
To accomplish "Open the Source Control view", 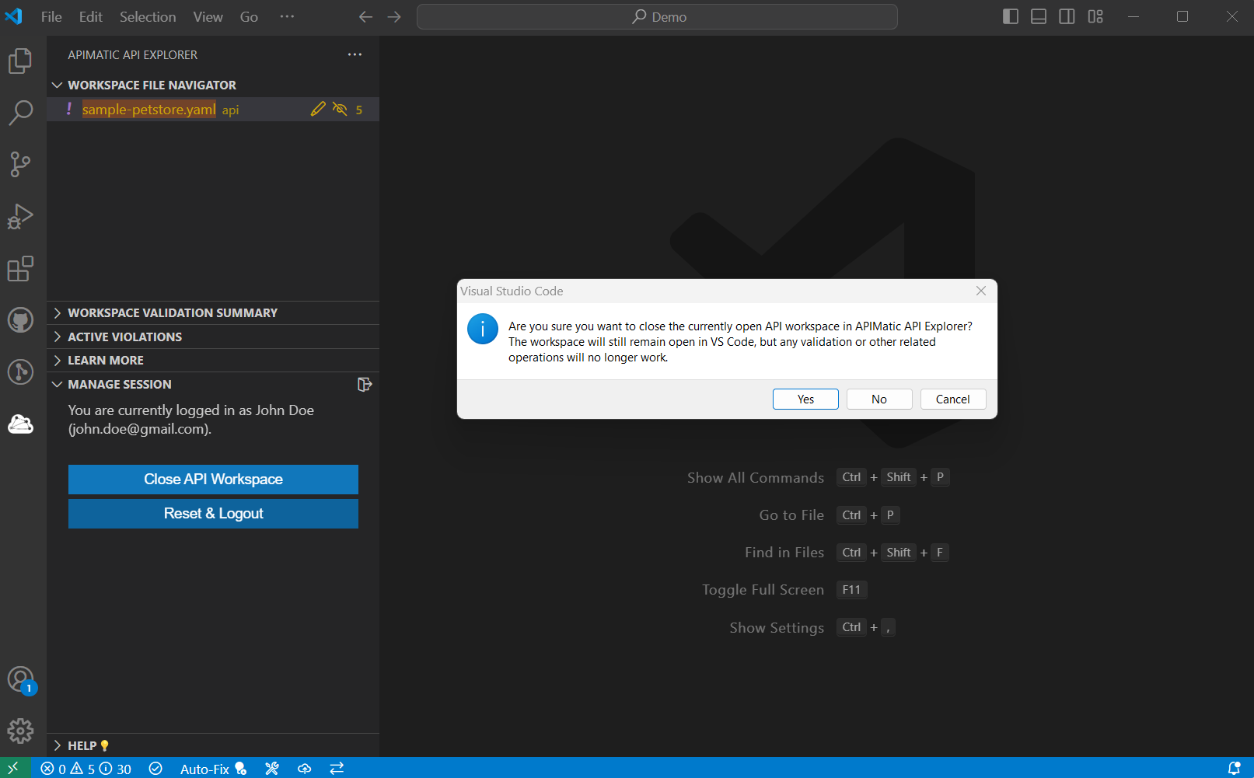I will [20, 164].
